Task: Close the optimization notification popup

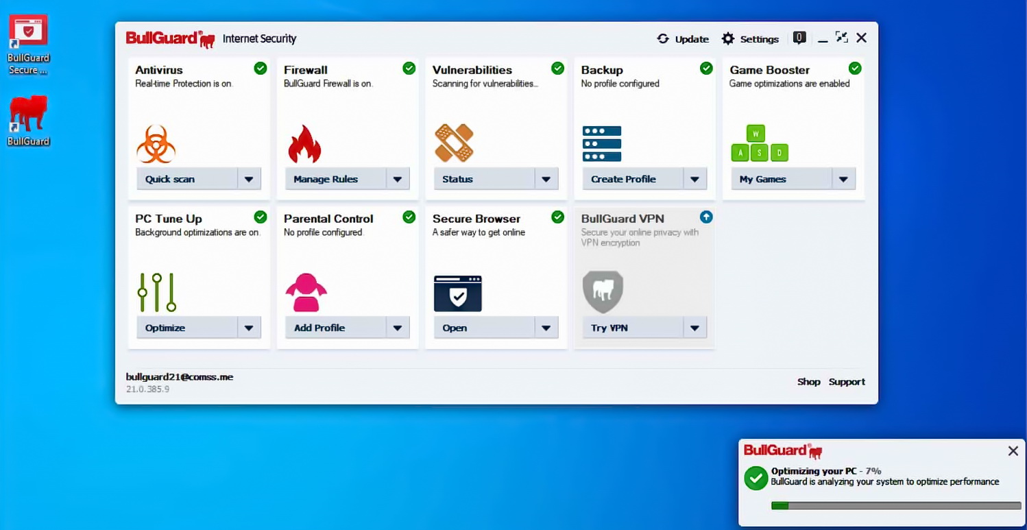Action: (1013, 450)
